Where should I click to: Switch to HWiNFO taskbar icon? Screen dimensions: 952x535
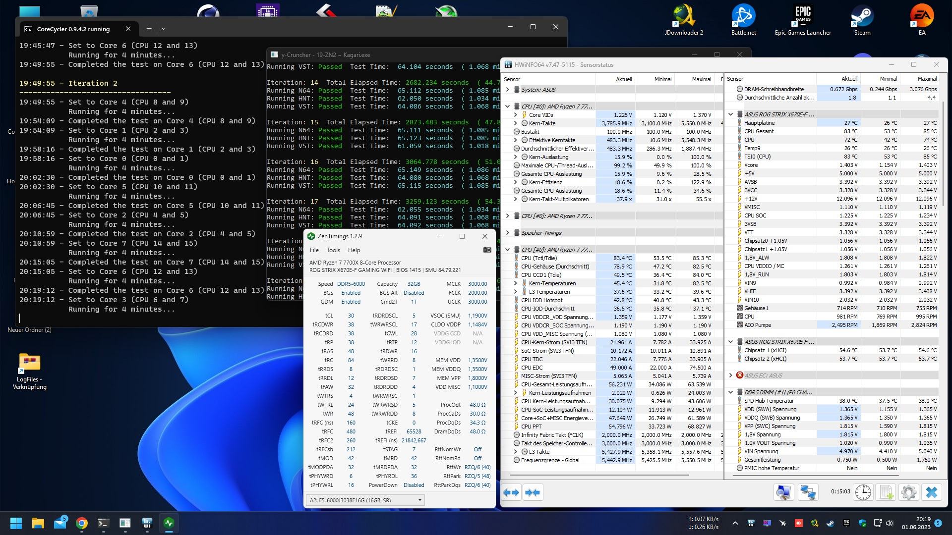pyautogui.click(x=147, y=523)
